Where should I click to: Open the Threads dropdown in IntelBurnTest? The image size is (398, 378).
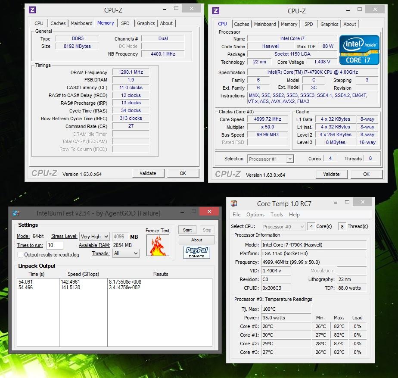click(x=126, y=253)
